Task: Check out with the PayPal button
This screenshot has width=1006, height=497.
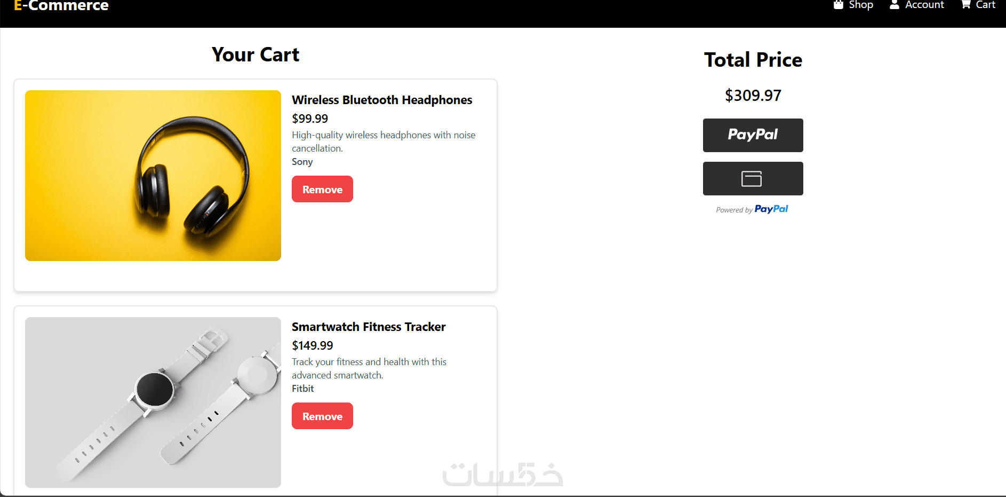Action: coord(753,135)
